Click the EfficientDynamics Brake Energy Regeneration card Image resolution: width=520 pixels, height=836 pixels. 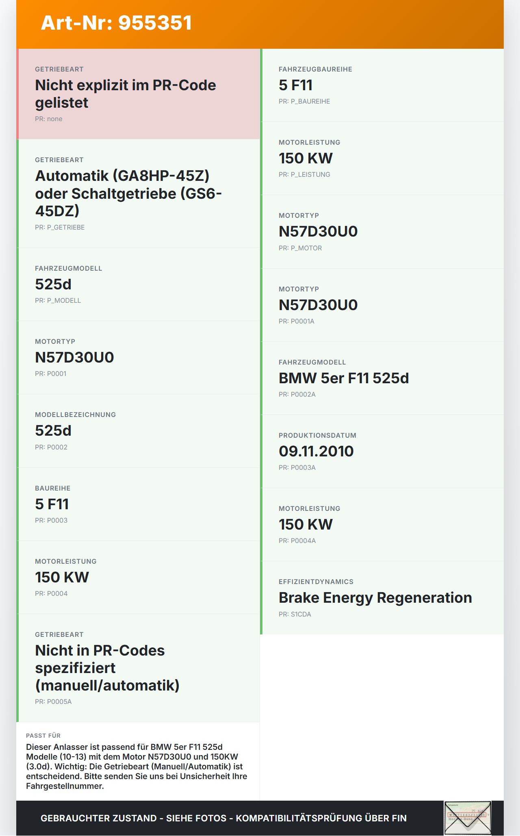[x=382, y=597]
